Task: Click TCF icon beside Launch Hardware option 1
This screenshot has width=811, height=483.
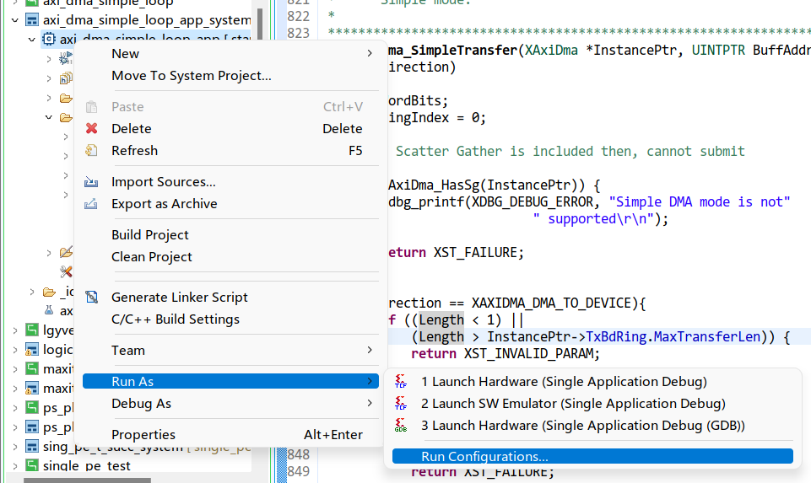Action: [x=401, y=381]
